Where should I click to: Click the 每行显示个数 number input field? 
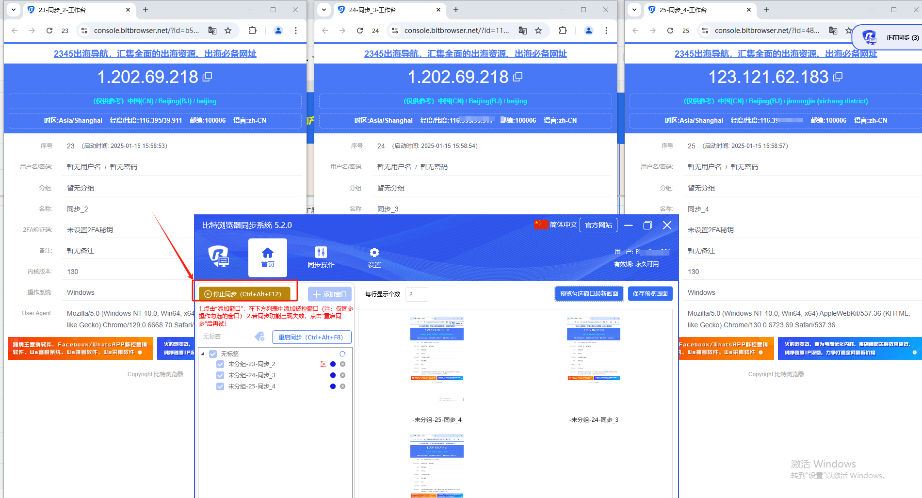coord(417,294)
